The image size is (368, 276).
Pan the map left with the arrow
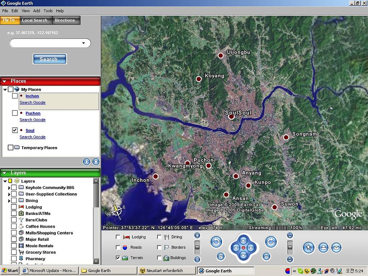click(x=236, y=248)
